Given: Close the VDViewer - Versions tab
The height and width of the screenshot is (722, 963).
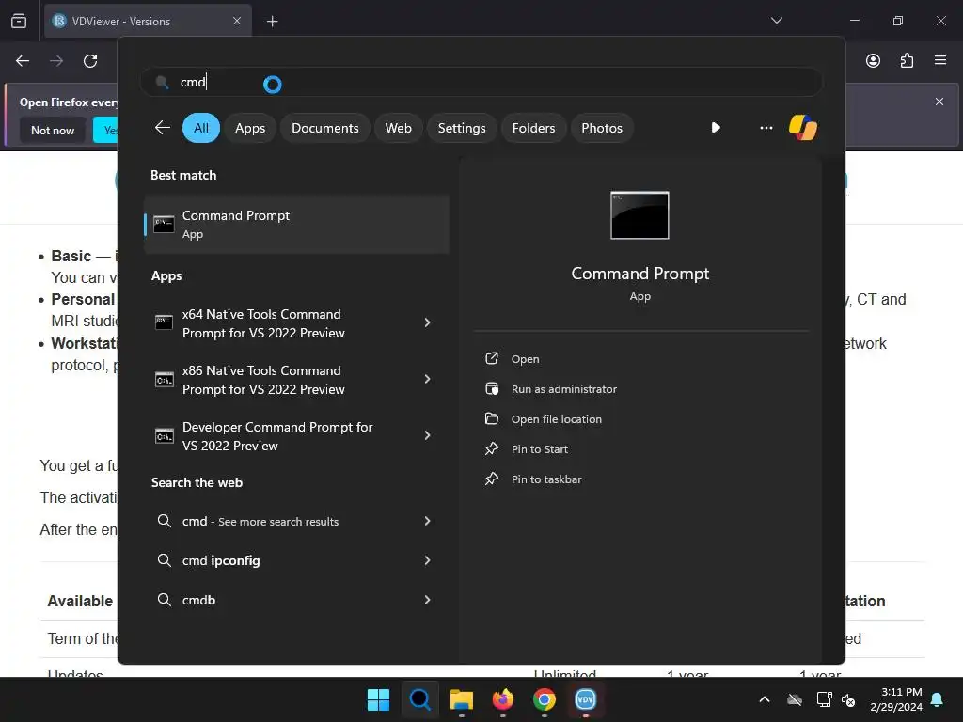Looking at the screenshot, I should (236, 21).
